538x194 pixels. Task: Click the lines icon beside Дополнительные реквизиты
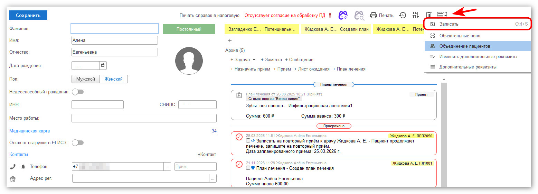[x=432, y=67]
